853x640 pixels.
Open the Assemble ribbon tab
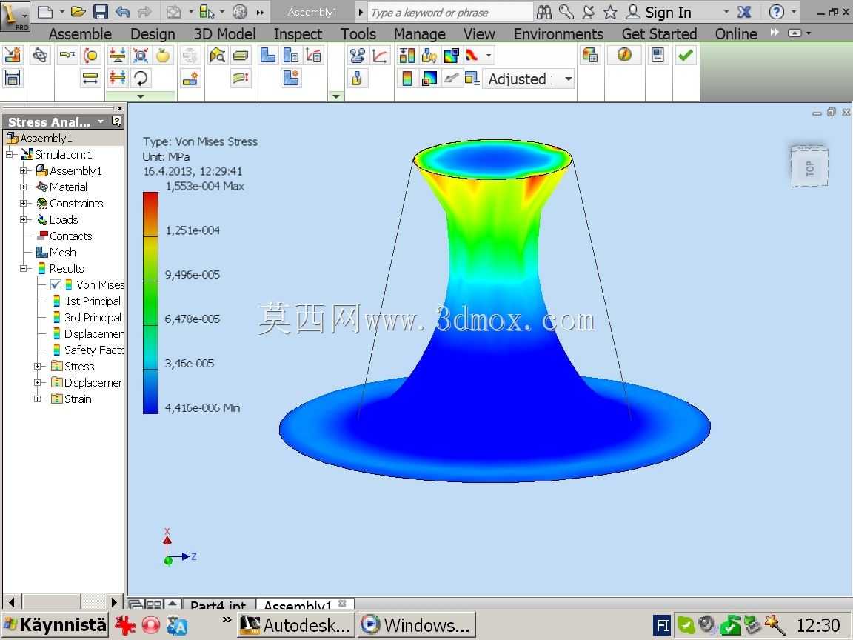(x=80, y=34)
